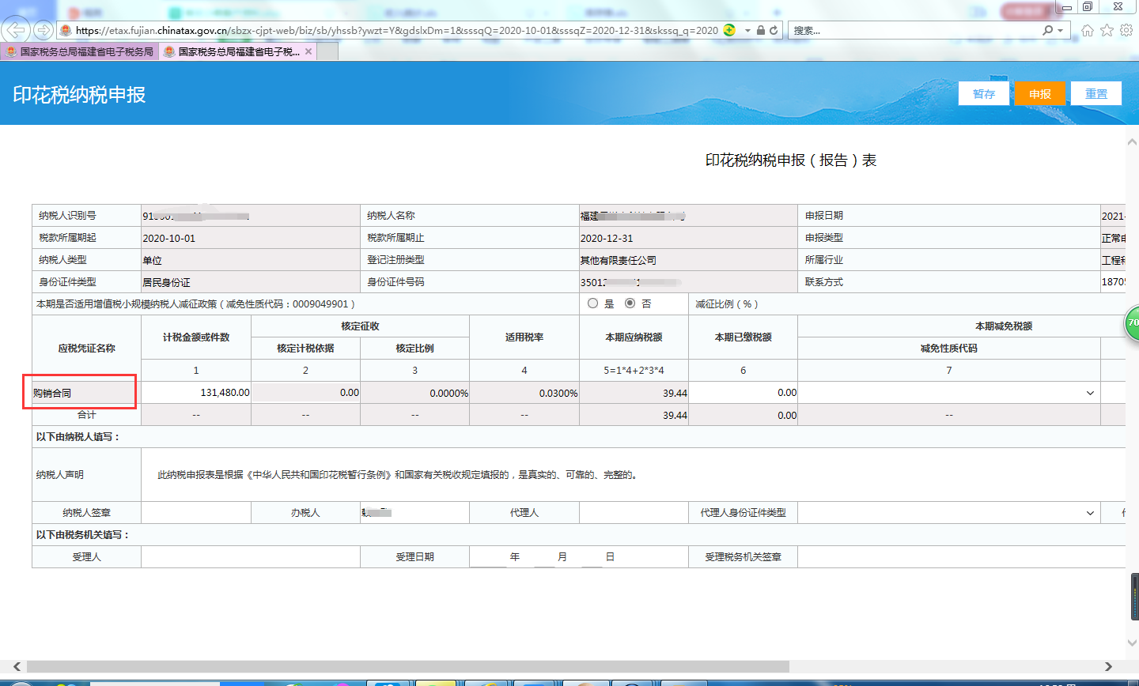
Task: Open the browser settings gear
Action: (1126, 31)
